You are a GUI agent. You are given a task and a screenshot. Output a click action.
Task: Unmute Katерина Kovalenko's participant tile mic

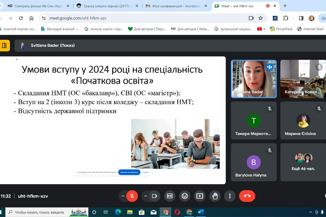pos(319,67)
